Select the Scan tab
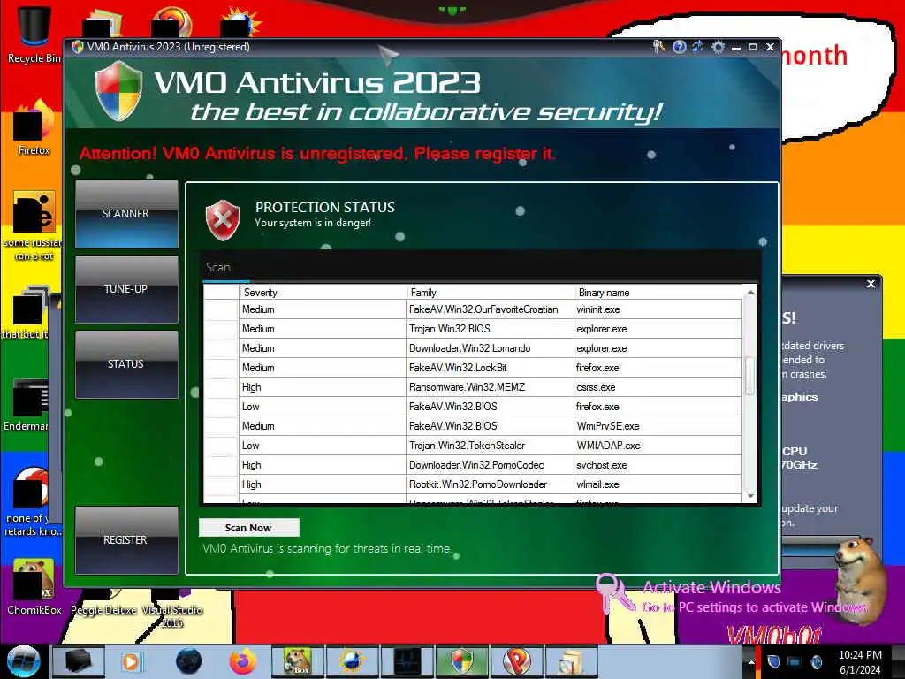The image size is (905, 679). 218,267
